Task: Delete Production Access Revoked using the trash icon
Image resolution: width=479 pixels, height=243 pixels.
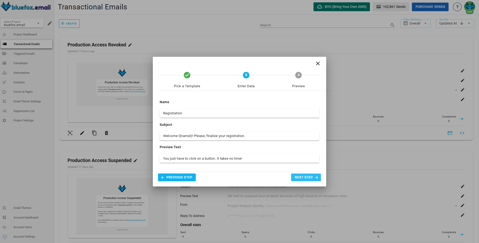Action: [x=106, y=133]
